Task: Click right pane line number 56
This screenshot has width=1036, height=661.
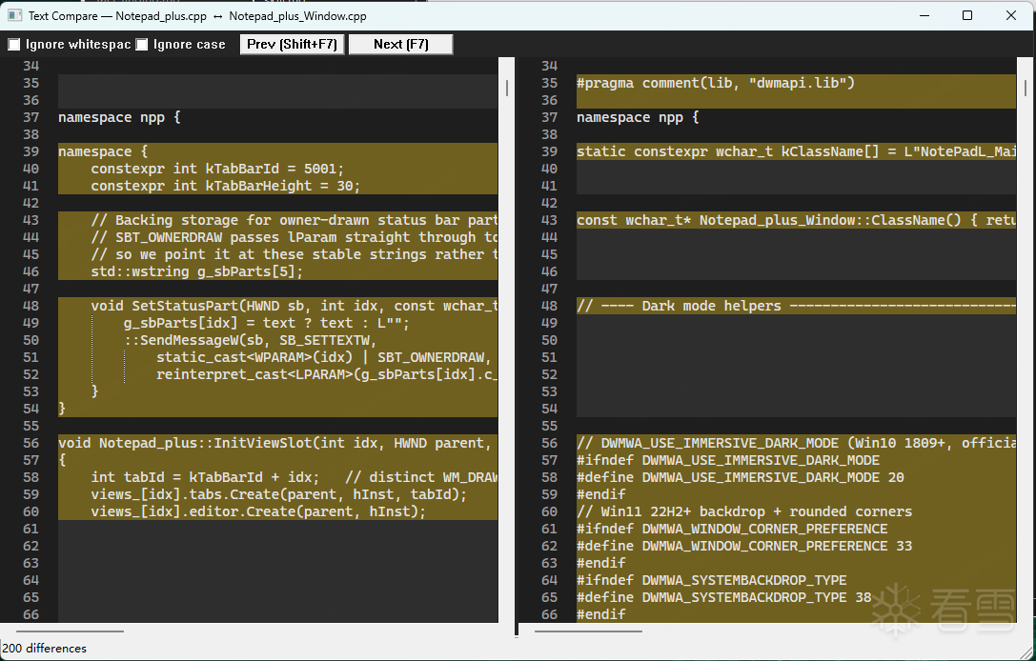Action: [550, 444]
